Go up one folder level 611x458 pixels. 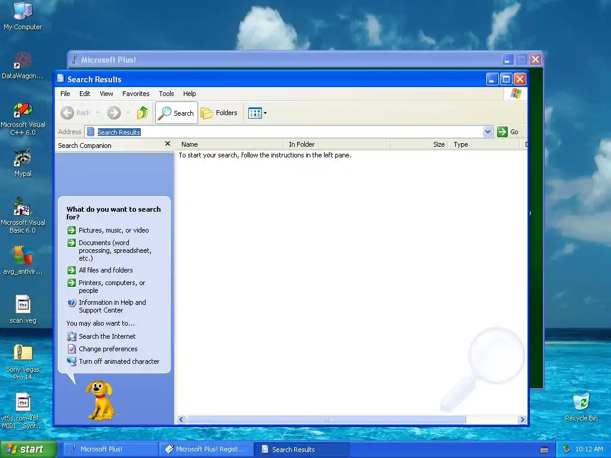pos(143,113)
